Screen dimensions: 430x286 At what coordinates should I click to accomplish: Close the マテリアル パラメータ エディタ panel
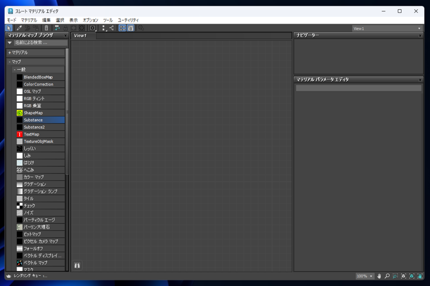click(x=420, y=80)
